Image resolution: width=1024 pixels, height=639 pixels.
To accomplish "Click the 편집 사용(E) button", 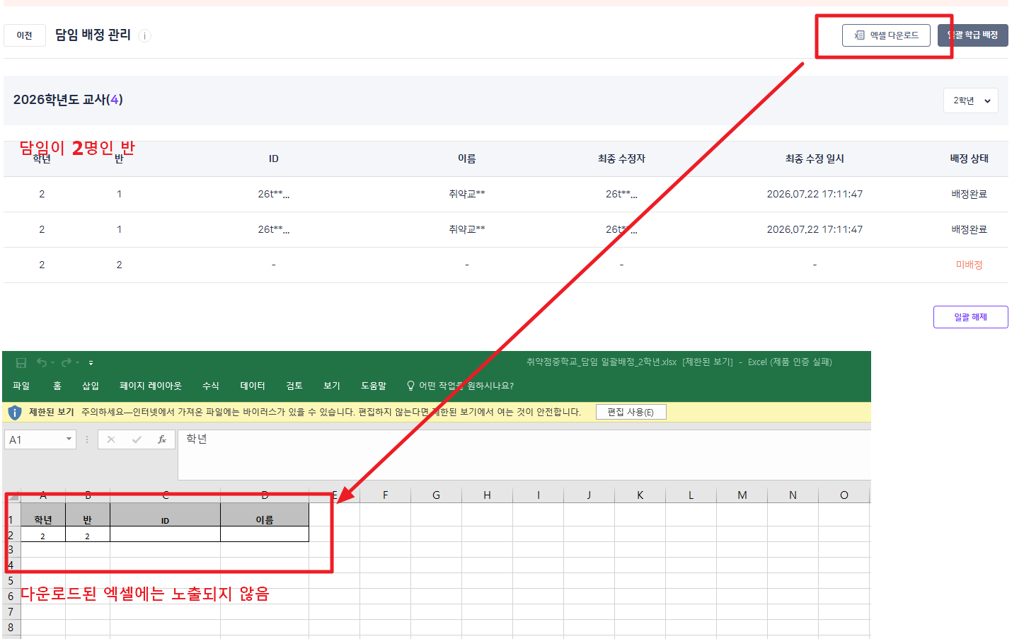I will pyautogui.click(x=631, y=412).
